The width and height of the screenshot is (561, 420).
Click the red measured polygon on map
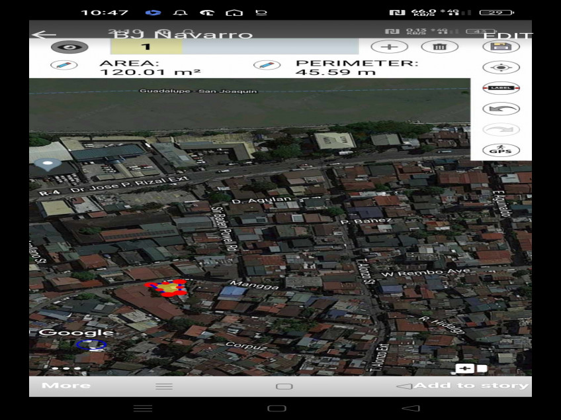[167, 288]
